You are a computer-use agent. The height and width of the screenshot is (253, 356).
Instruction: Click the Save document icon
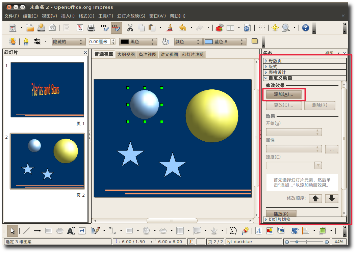coord(41,28)
